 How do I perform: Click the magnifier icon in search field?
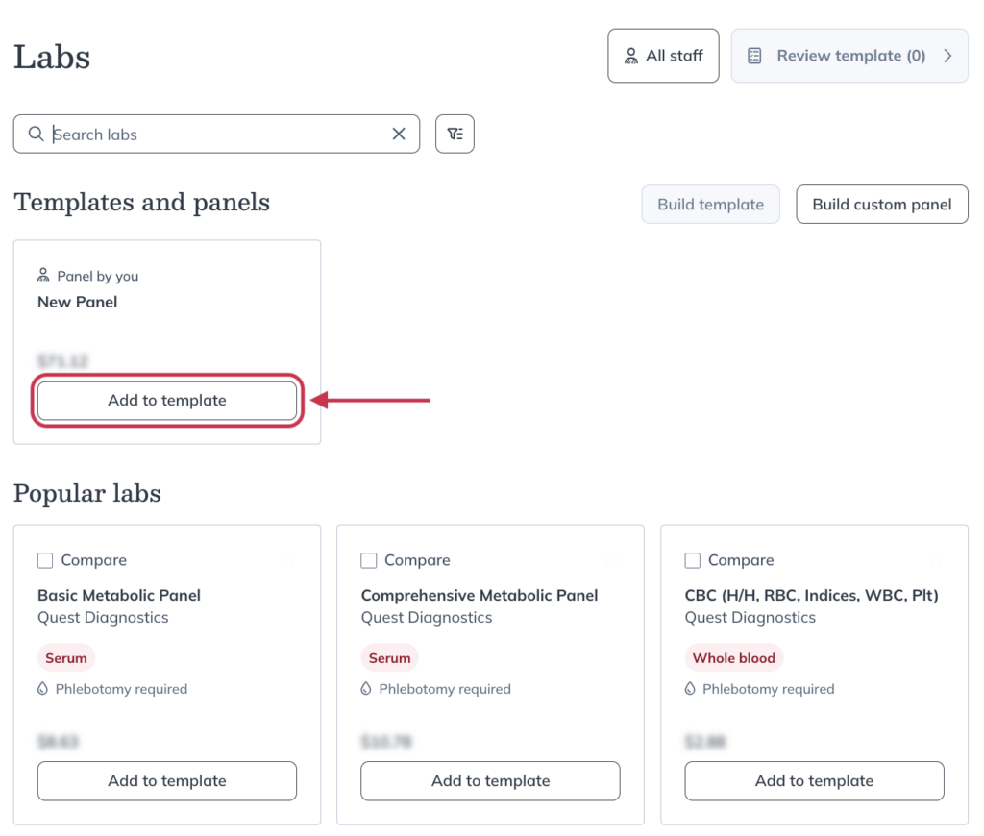(36, 135)
